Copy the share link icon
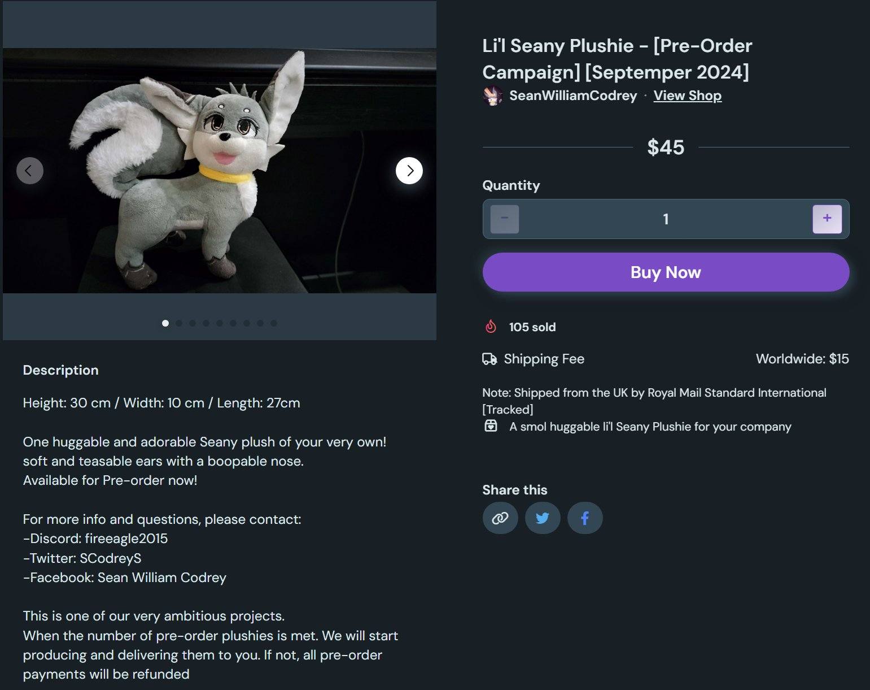This screenshot has width=870, height=690. [x=500, y=518]
